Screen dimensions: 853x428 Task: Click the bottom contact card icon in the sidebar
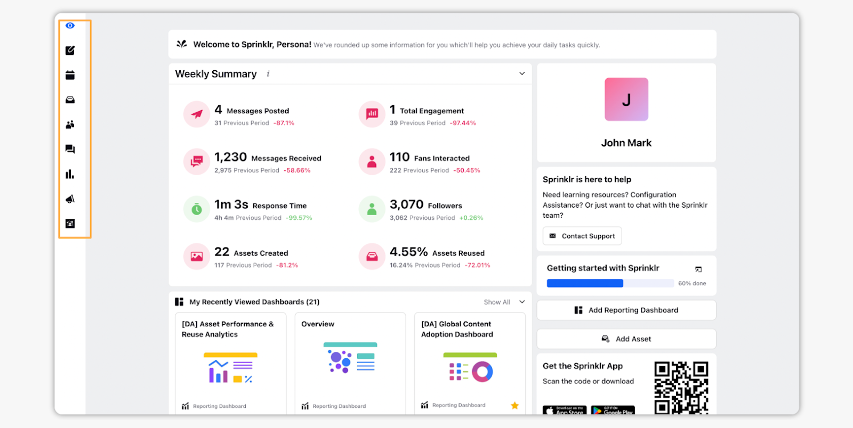click(x=70, y=224)
